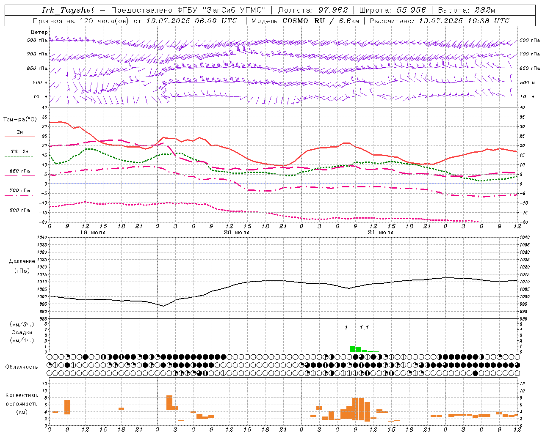Click the '21 июля' date label
This screenshot has height=433, width=542.
[x=380, y=233]
